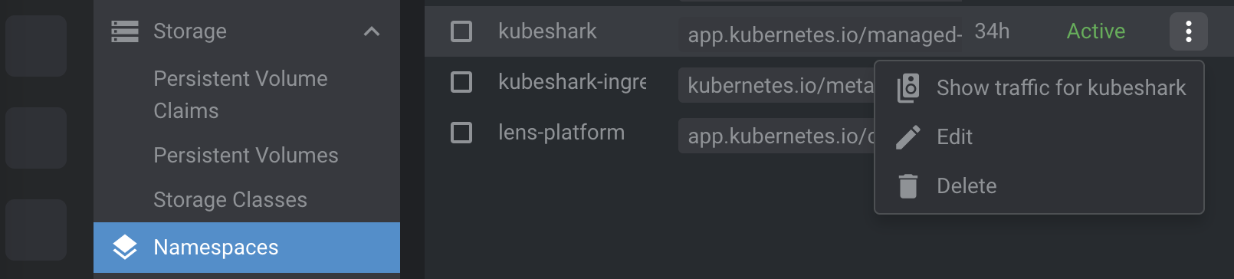The image size is (1234, 279).
Task: Click the app.kubernetes.io/managed- label badge
Action: 821,34
